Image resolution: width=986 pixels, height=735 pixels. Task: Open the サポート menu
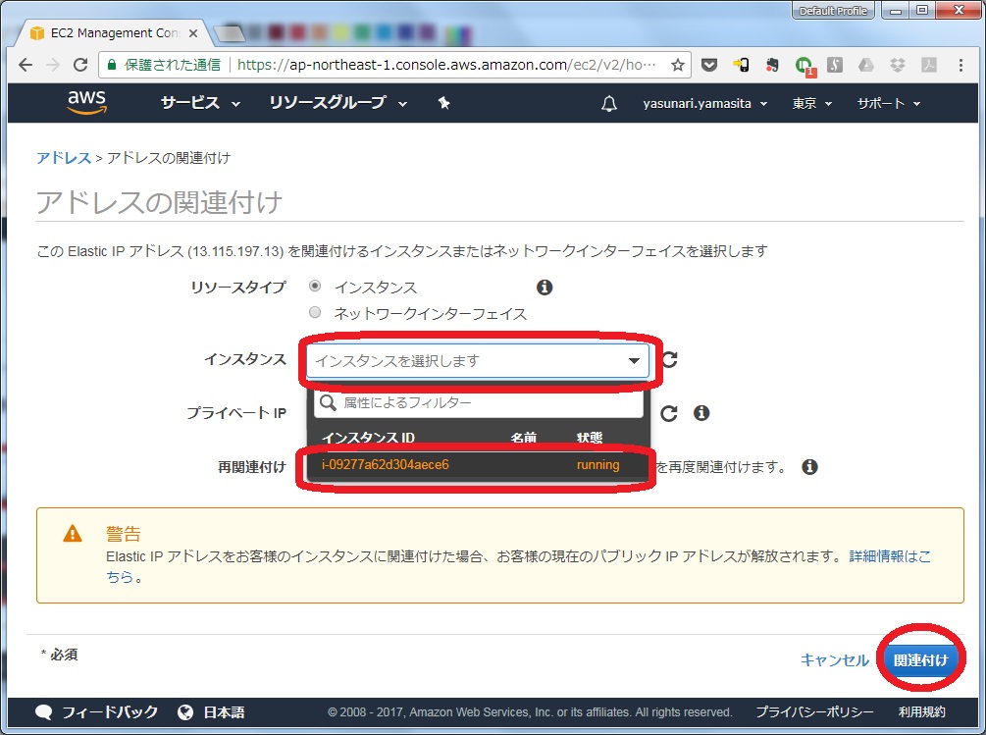(889, 104)
